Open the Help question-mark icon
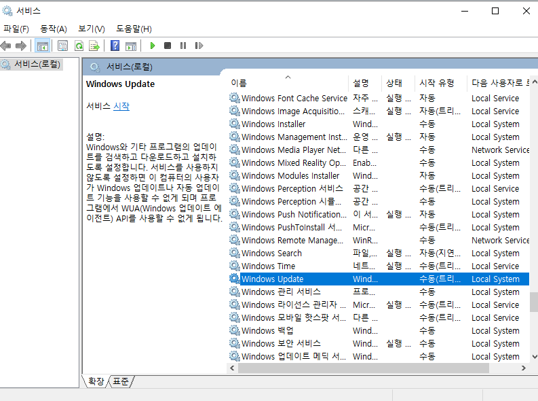 [x=115, y=46]
